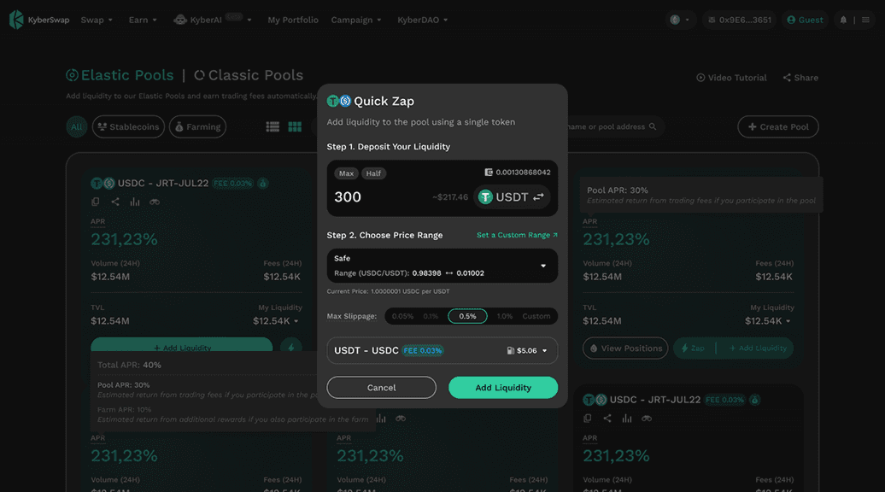Click link icon on bottom-right USDC - JRT-JUL22 card
Screen dimensions: 885x492
647,418
